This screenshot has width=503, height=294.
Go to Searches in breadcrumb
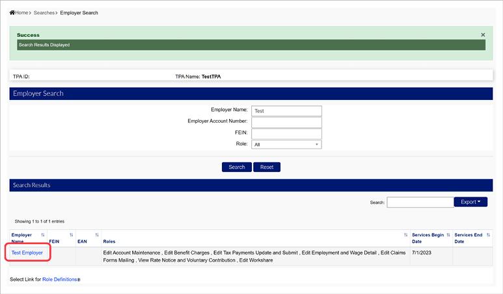click(44, 13)
